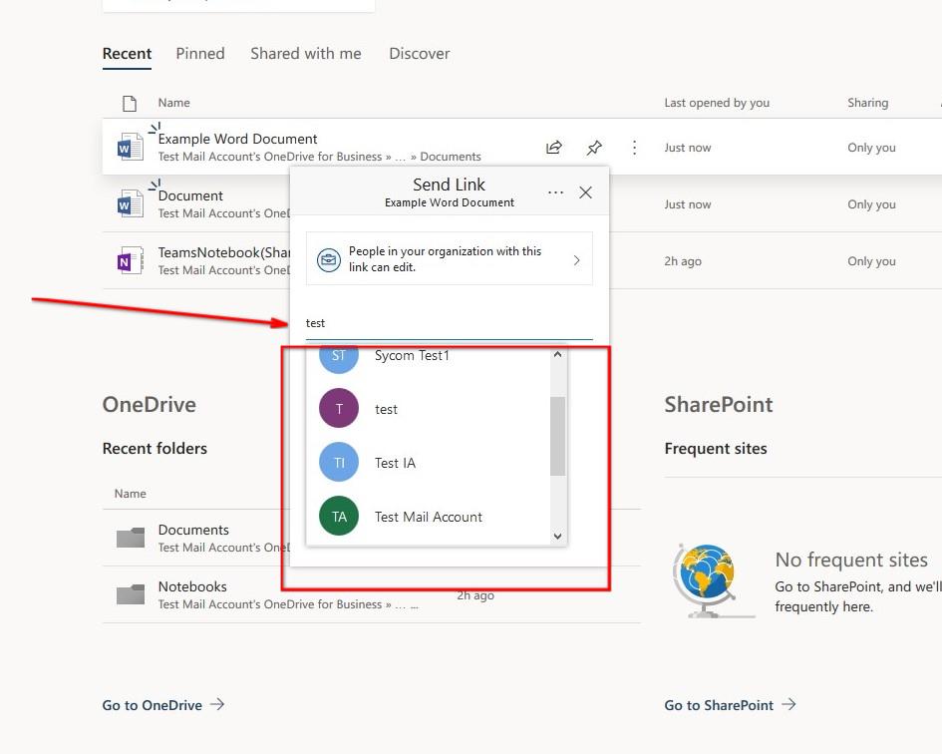
Task: Select the green TA avatar
Action: (339, 516)
